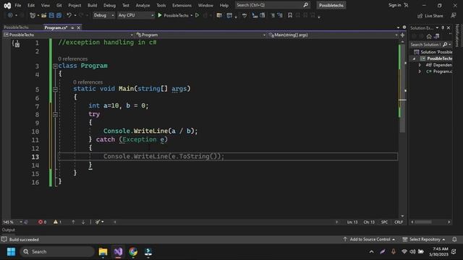The image size is (463, 260).
Task: Click the warning count triangle icon
Action: [x=56, y=222]
